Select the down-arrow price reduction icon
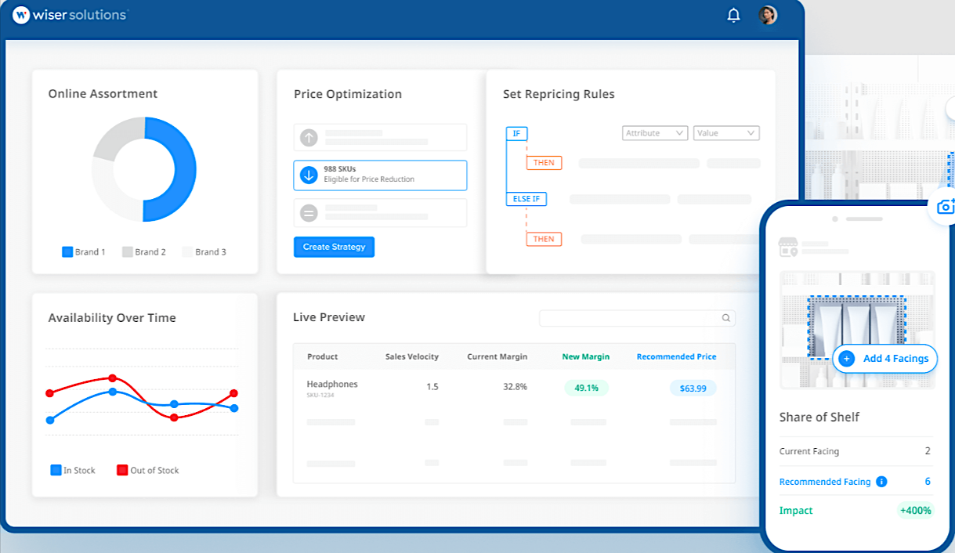Screen dimensions: 955x553 309,175
